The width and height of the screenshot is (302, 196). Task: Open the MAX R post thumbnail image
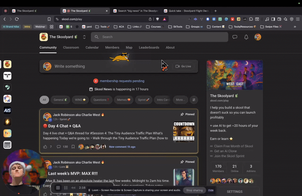point(184,177)
